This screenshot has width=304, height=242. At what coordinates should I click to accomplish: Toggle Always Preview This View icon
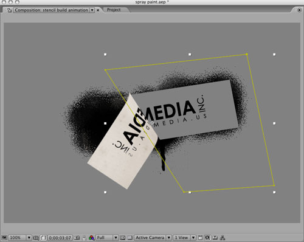(4, 238)
